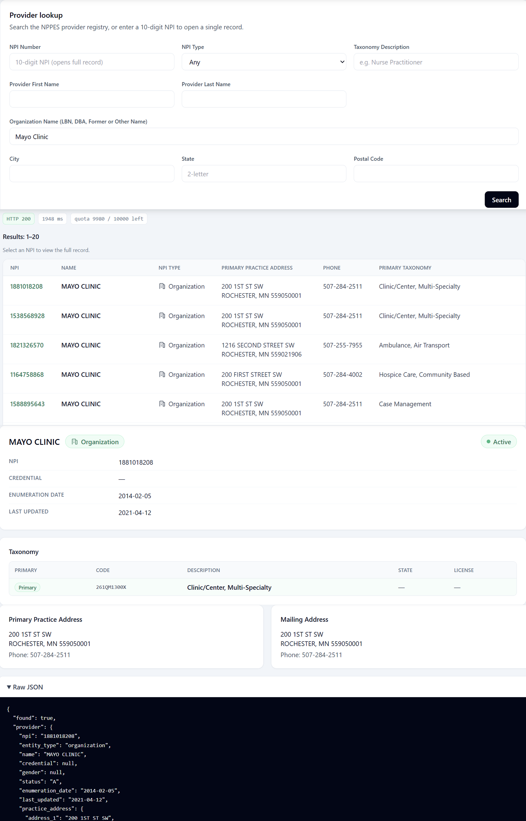Click the 200 FIRST STREET SW address
Viewport: 526px width, 821px height.
(x=252, y=374)
